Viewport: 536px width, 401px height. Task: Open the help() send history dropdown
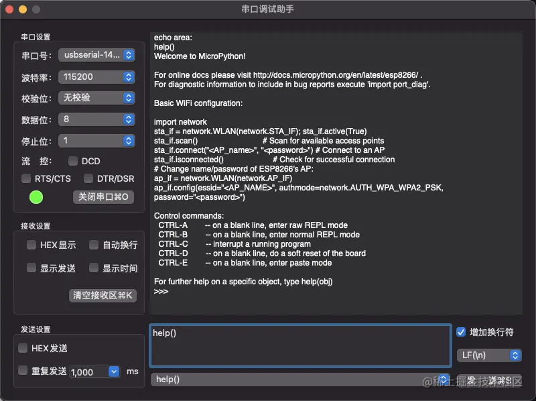pyautogui.click(x=300, y=380)
